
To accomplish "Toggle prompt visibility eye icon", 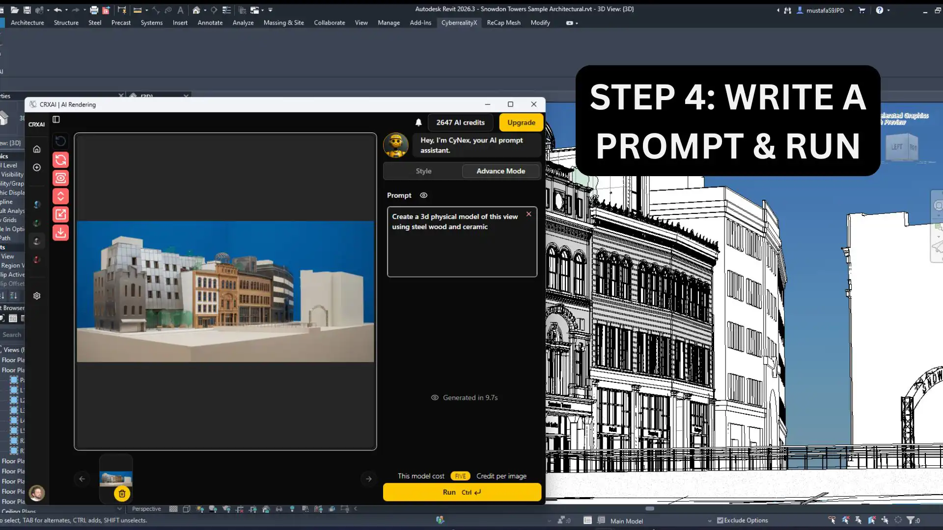I will 423,195.
